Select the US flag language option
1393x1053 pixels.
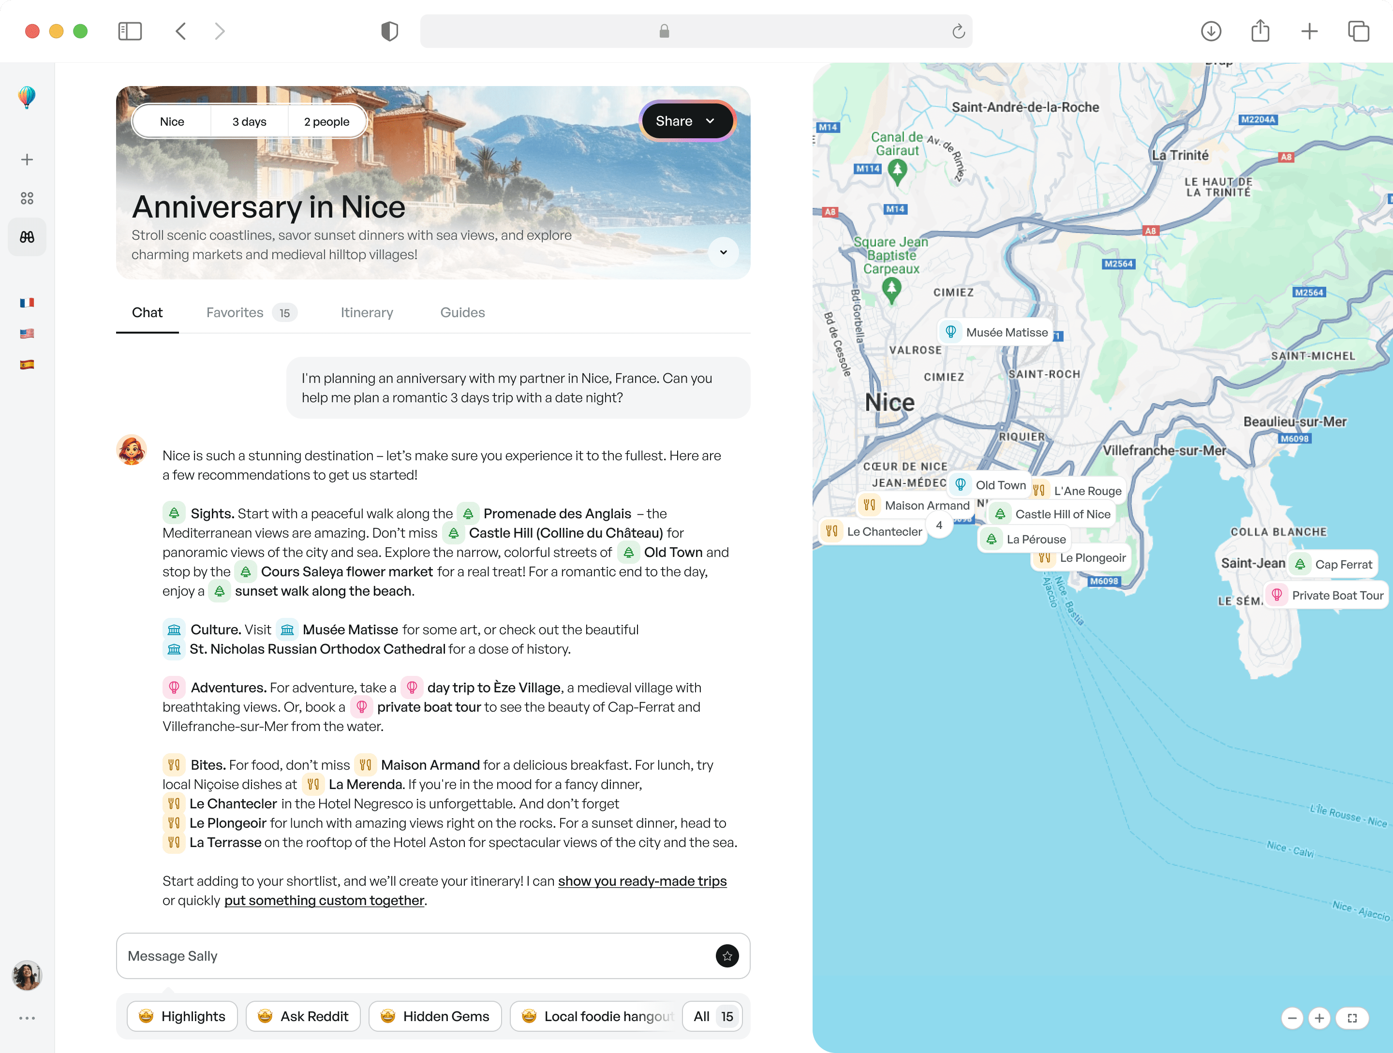pos(27,334)
